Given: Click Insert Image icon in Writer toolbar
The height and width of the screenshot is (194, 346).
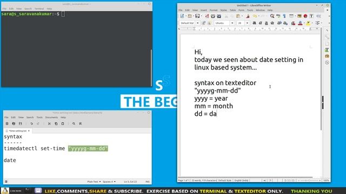Looking at the screenshot, I should [x=300, y=16].
